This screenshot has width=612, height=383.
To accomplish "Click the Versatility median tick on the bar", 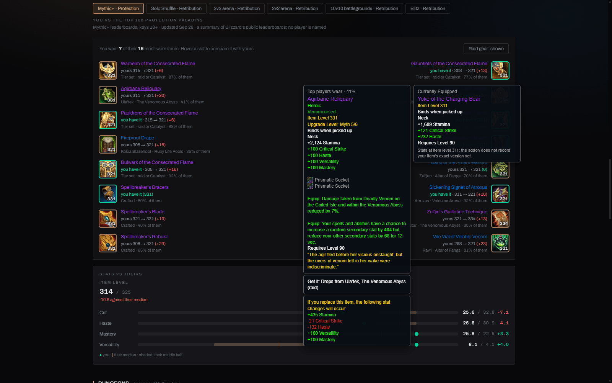I will click(x=279, y=345).
